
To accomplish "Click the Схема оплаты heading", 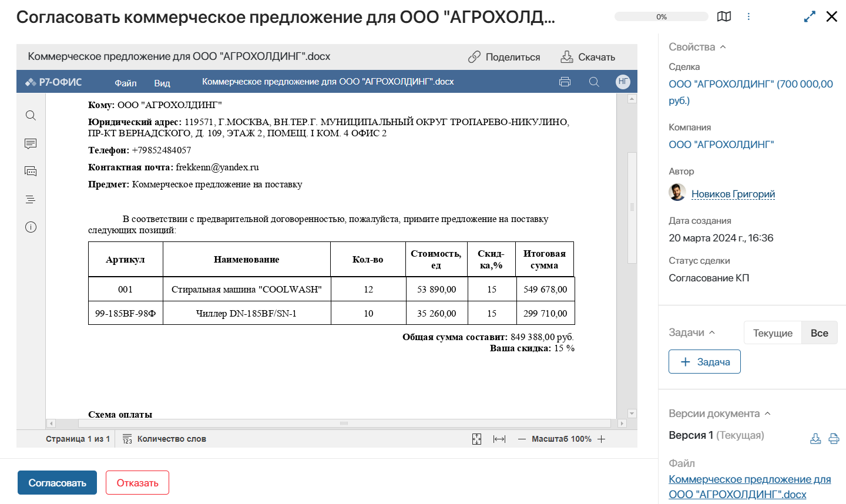I will click(x=120, y=414).
